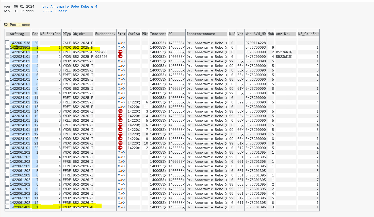The height and width of the screenshot is (217, 374).
Task: Select the VorlAu column header
Action: (134, 34)
